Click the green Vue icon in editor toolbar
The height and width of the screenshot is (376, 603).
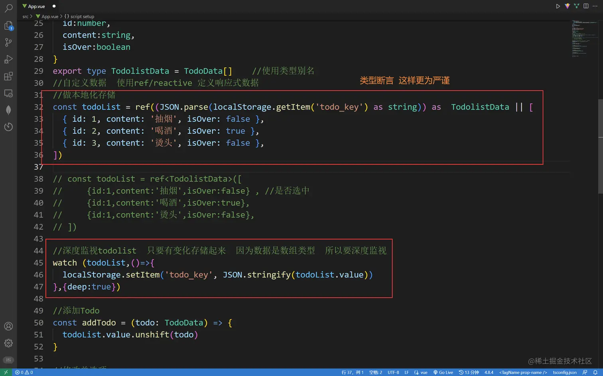(x=576, y=6)
